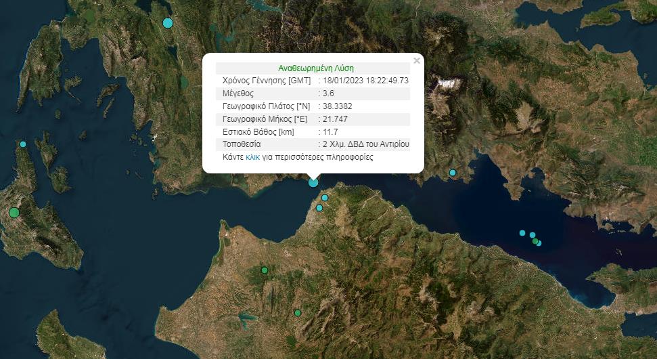The height and width of the screenshot is (359, 657).
Task: Pick upper of two cyan markers below the popup marker
Action: 325,198
